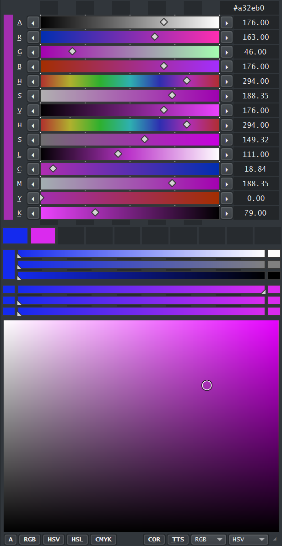Toggle the HSL sliders group

click(77, 540)
